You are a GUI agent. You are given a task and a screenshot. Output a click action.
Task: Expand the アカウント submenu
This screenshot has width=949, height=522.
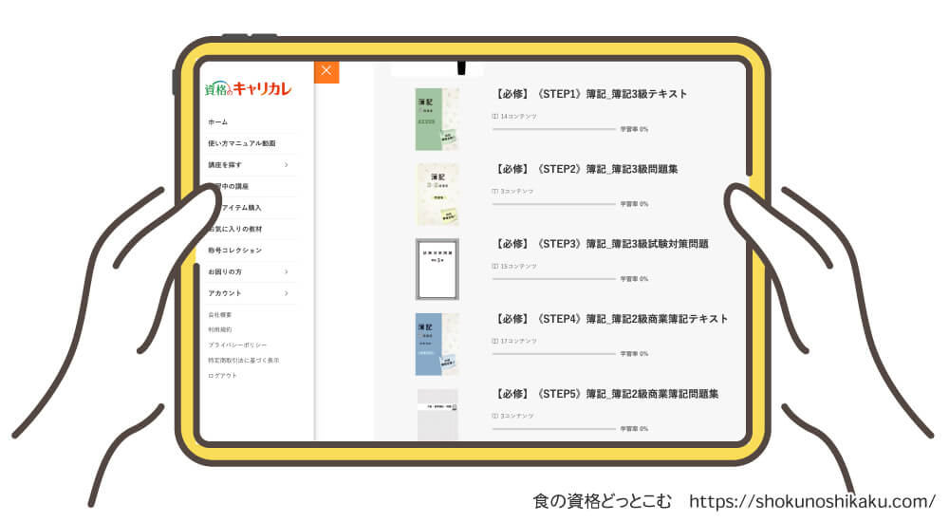coord(286,293)
